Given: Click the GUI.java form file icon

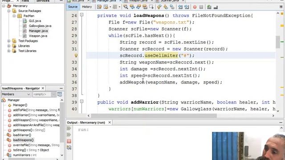Looking at the screenshot, I should pos(25,21).
